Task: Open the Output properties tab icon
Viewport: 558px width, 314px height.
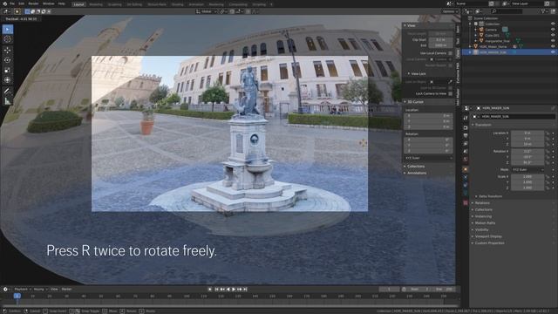Action: click(x=465, y=136)
